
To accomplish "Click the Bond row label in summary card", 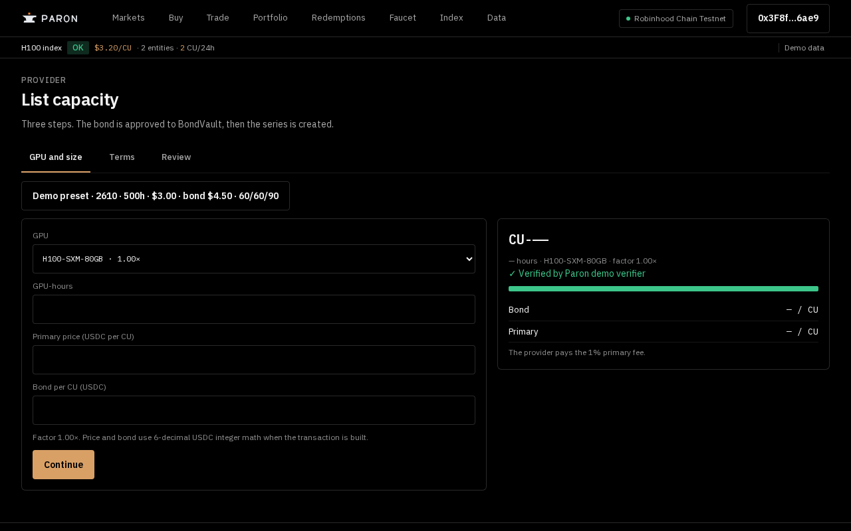I will 519,310.
